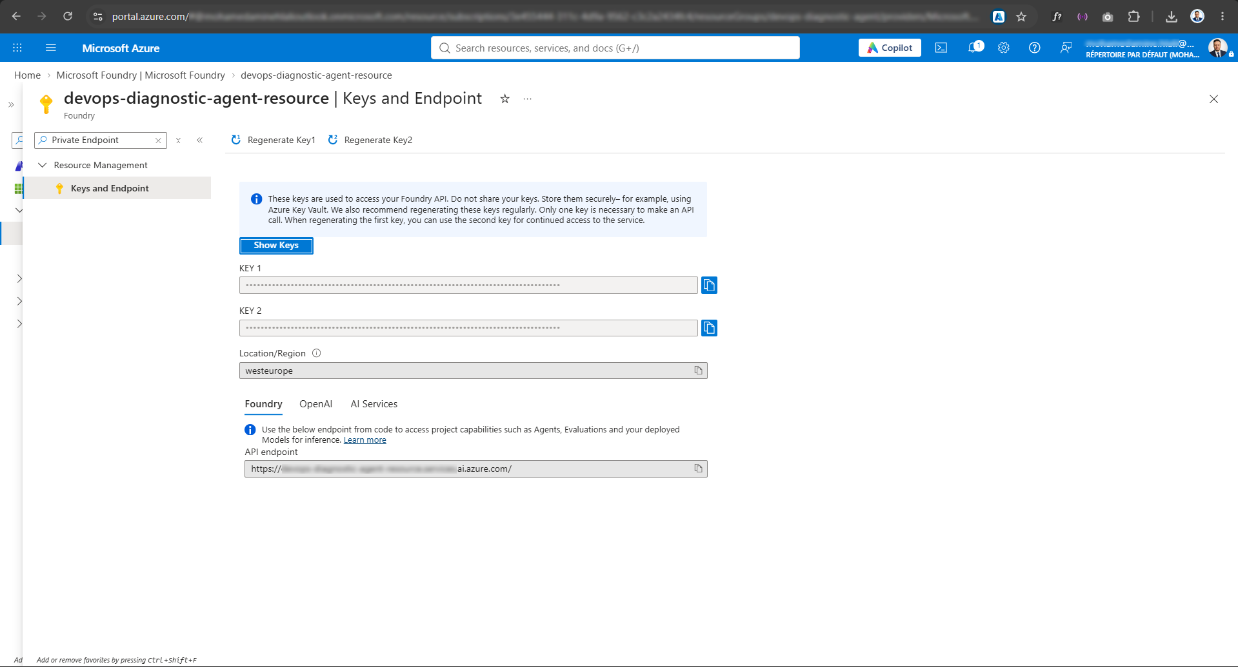Click Microsoft Azure portal logo text
Viewport: 1238px width, 667px height.
(121, 48)
